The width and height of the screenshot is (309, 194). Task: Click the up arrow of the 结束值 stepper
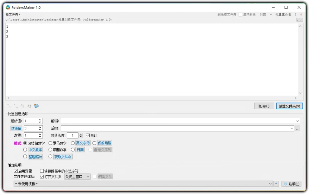pyautogui.click(x=40, y=127)
